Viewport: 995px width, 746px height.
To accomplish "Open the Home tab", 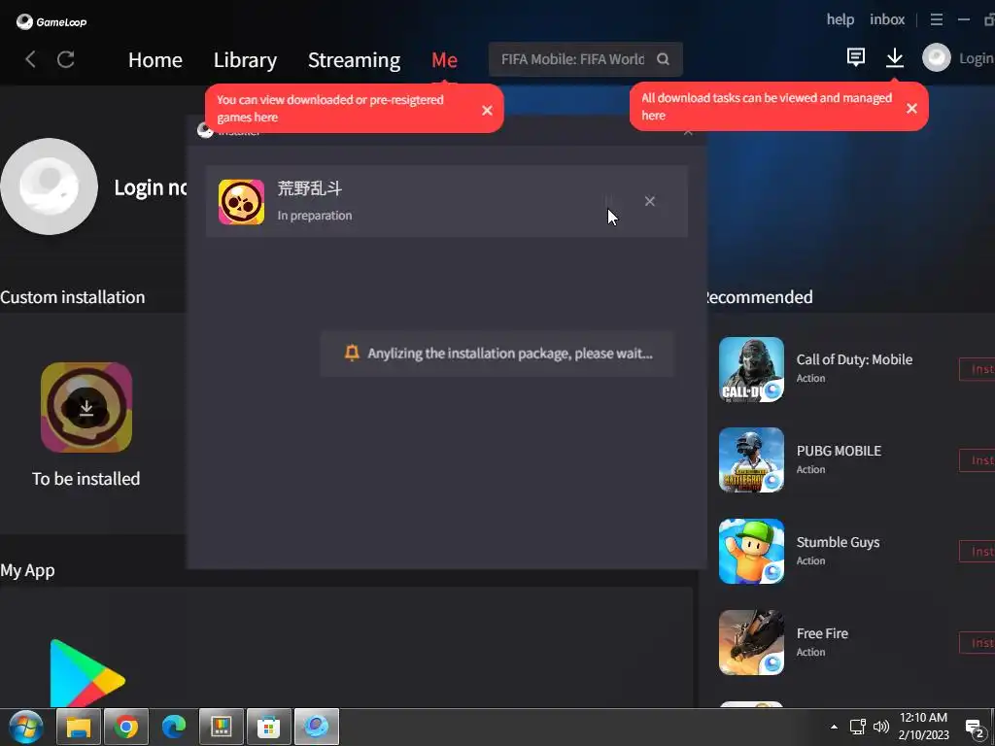I will (x=155, y=59).
